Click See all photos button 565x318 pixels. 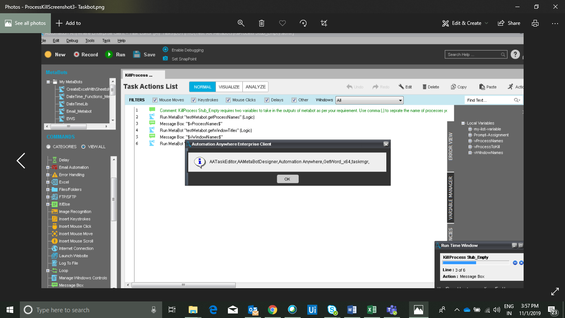(26, 23)
